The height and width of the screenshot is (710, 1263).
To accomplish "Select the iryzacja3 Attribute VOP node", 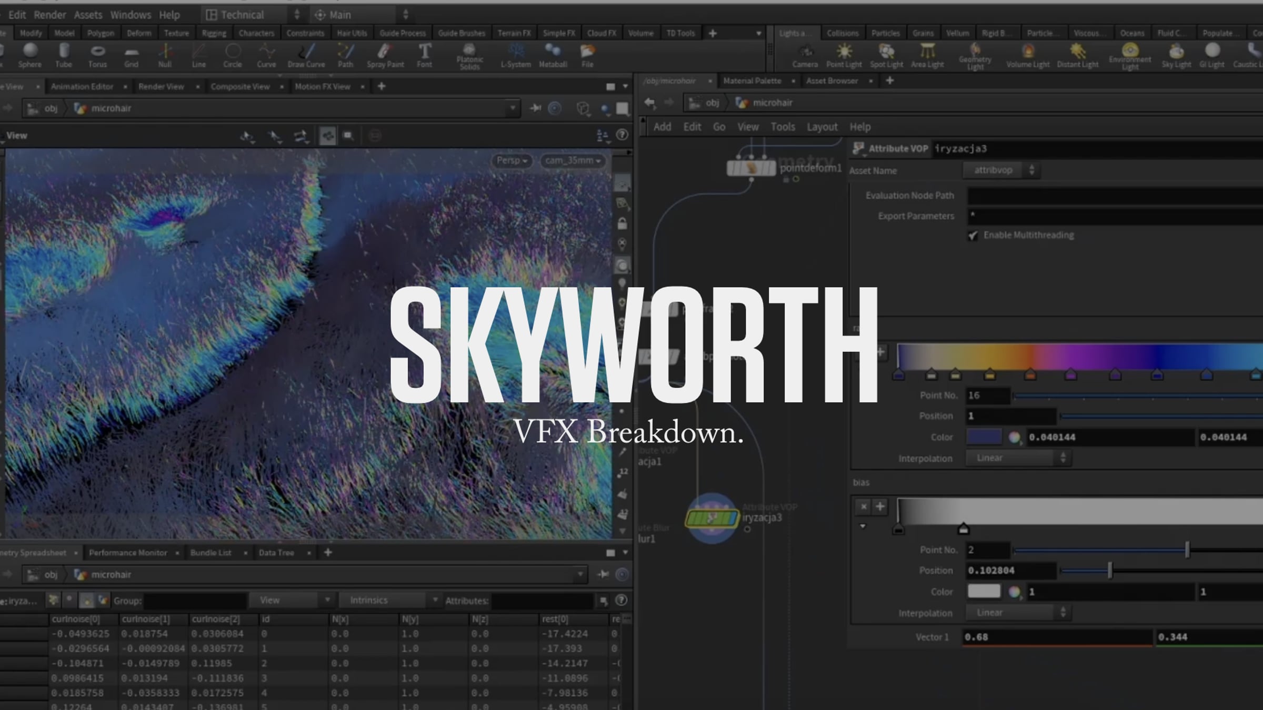I will [x=712, y=519].
